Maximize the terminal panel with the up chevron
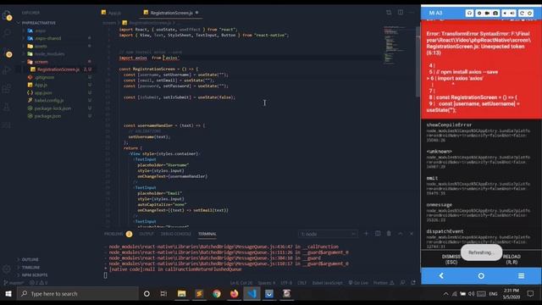Image resolution: width=542 pixels, height=305 pixels. click(400, 234)
